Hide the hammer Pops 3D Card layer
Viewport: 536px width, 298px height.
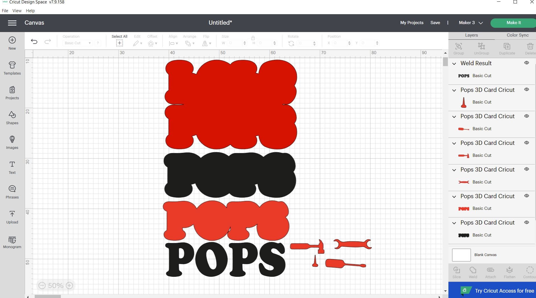(x=527, y=143)
